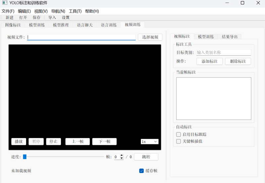Enable the 启用目标跟踪 checkbox
The width and height of the screenshot is (265, 183).
point(179,134)
